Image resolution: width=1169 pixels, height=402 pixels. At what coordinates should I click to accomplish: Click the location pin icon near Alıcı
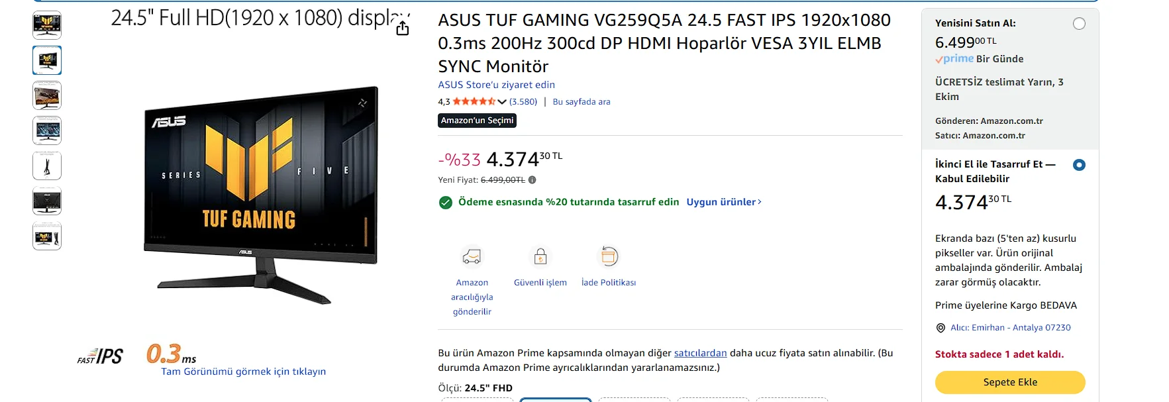940,328
